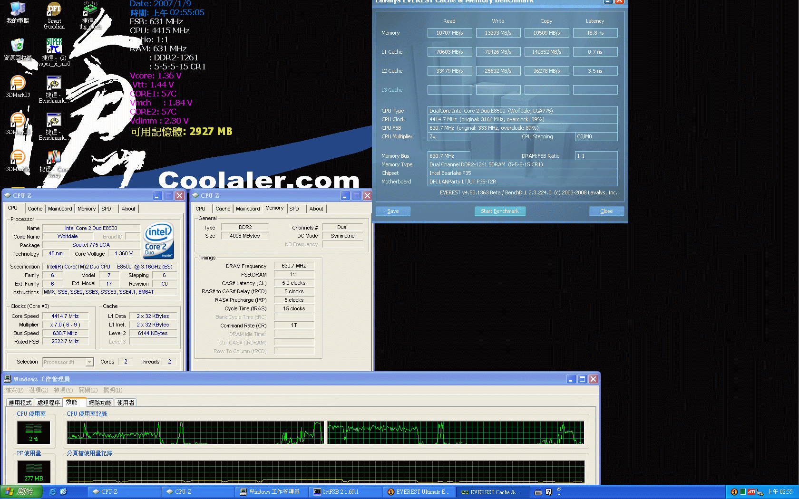Image resolution: width=799 pixels, height=499 pixels.
Task: Click the language bar help icon
Action: [549, 492]
